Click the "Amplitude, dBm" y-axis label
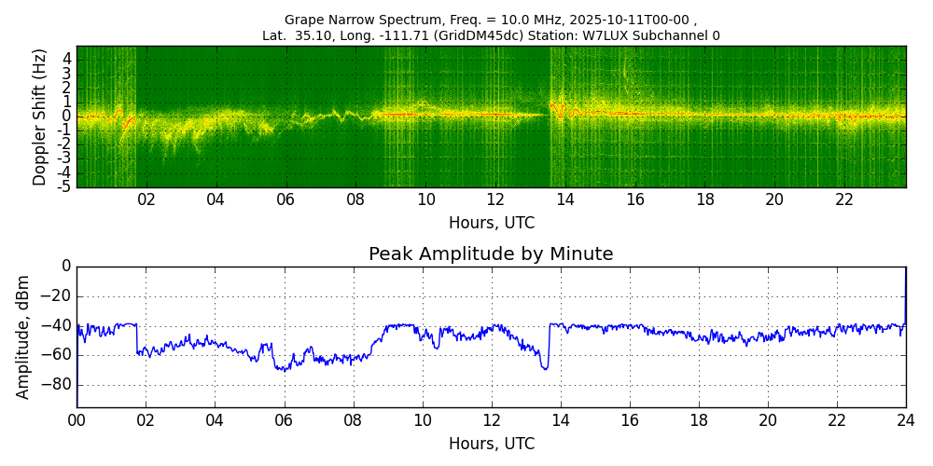 [24, 336]
